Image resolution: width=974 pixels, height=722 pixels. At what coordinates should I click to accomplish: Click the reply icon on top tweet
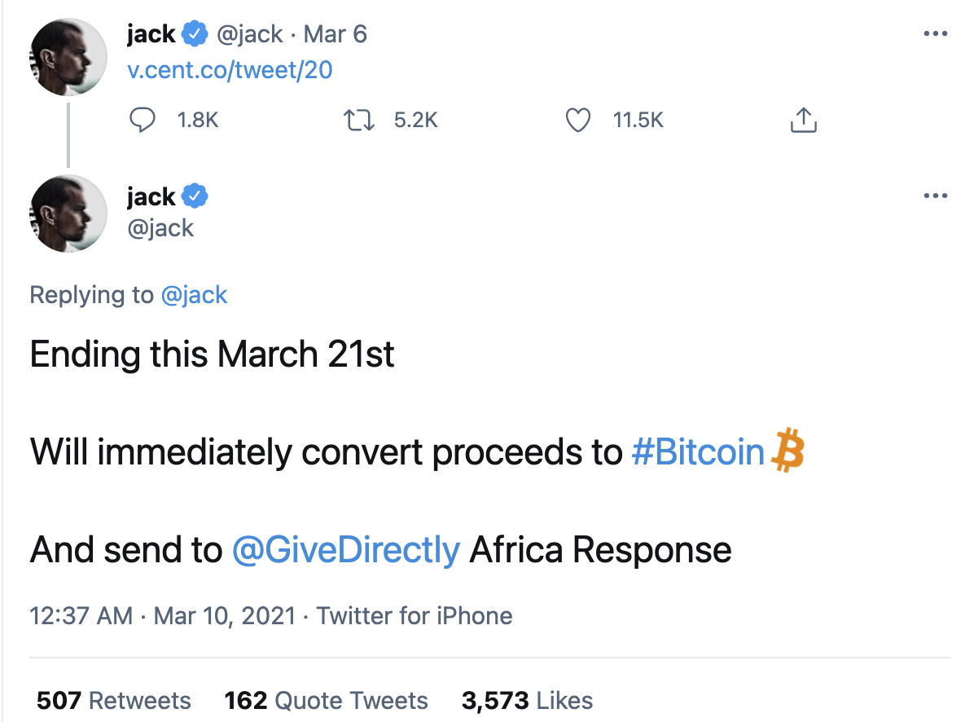[x=143, y=121]
